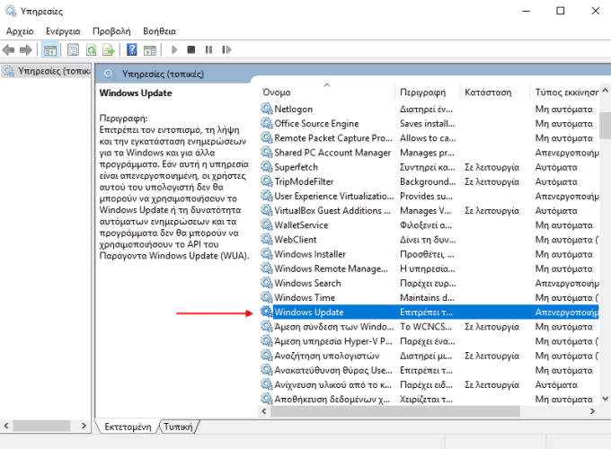Click the Start service play icon

coord(174,50)
